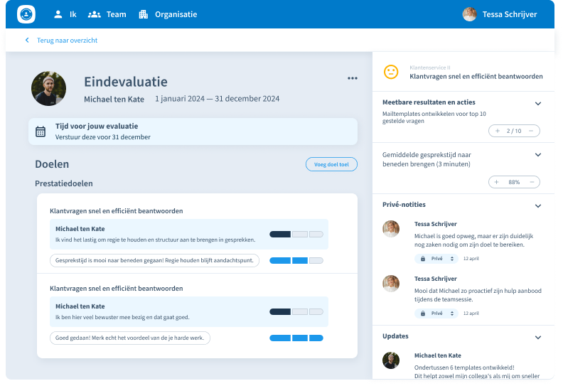Edit the Goed gedaan! Merk echt comment field
Image resolution: width=563 pixels, height=386 pixels.
pyautogui.click(x=130, y=338)
